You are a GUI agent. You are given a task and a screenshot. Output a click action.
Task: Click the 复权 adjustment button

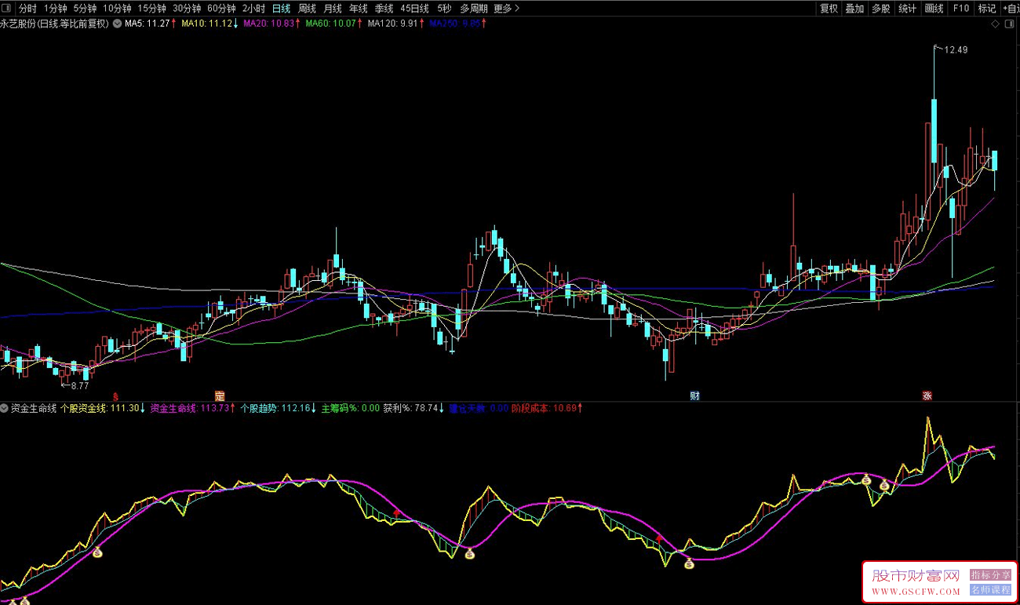tap(829, 9)
